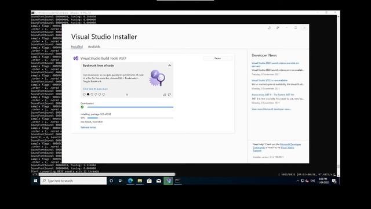371x209 pixels.
Task: Click the Downloaded progress bar
Action: point(130,107)
